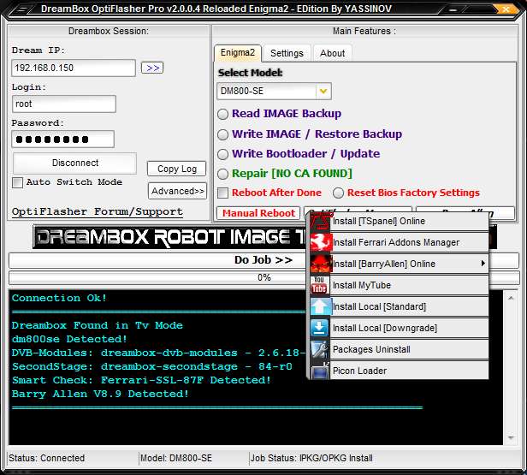Click the Picon Loader TV icon
527x475 pixels.
(x=320, y=371)
